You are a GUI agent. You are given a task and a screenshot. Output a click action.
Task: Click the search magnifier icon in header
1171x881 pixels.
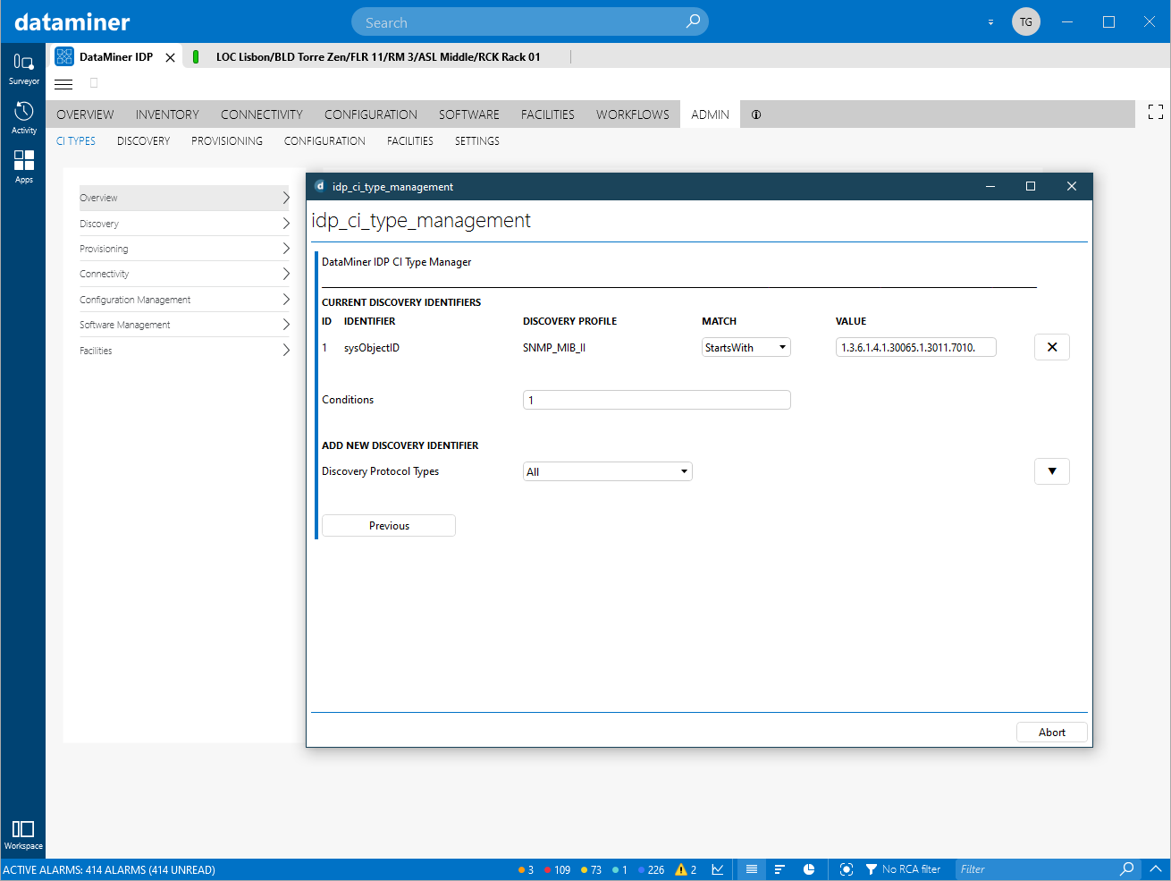point(693,21)
